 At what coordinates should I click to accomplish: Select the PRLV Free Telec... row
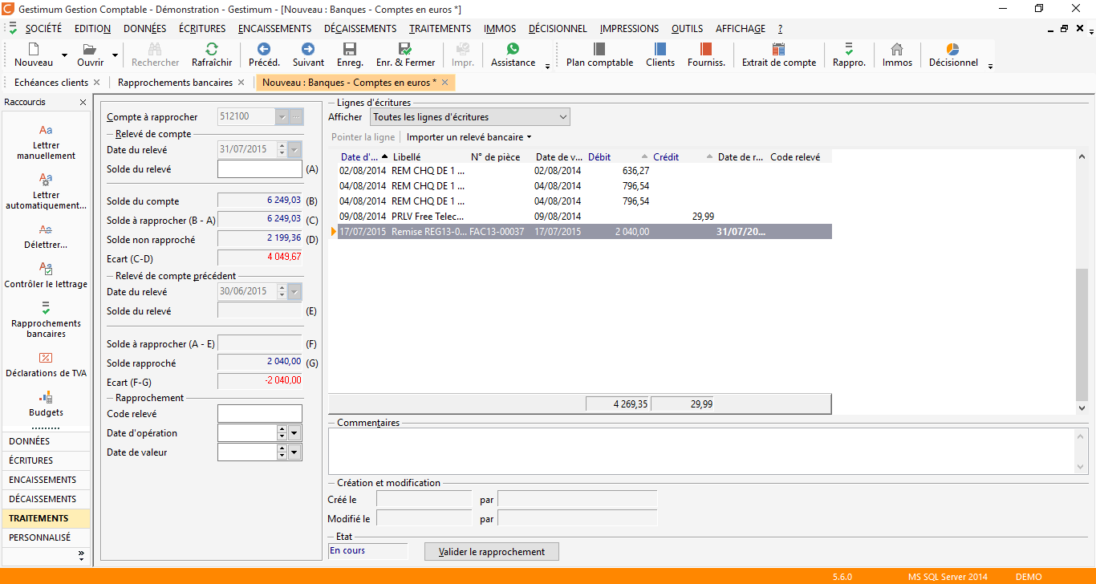[x=584, y=217]
